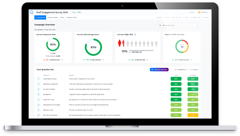Expand vs Benchmark in Q15 Average Score card
Image resolution: width=240 pixels, height=136 pixels.
tap(103, 60)
